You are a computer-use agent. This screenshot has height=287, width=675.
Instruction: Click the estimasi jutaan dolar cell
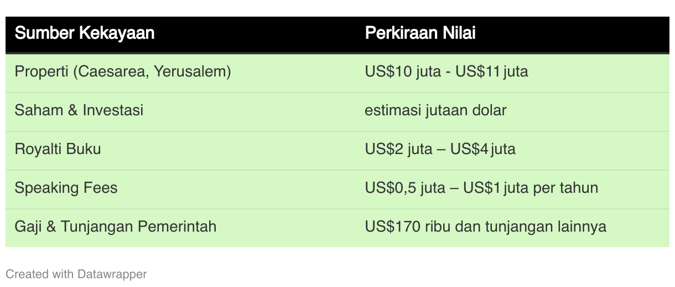coord(435,110)
